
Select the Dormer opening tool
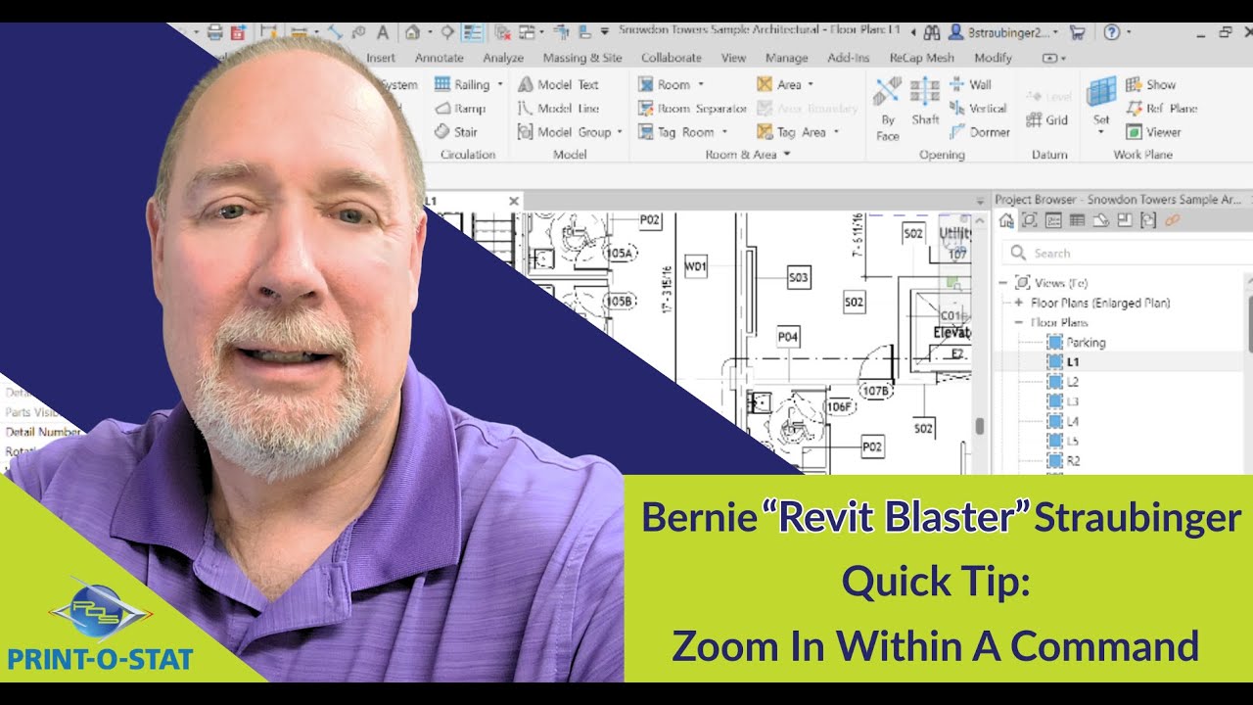coord(979,132)
